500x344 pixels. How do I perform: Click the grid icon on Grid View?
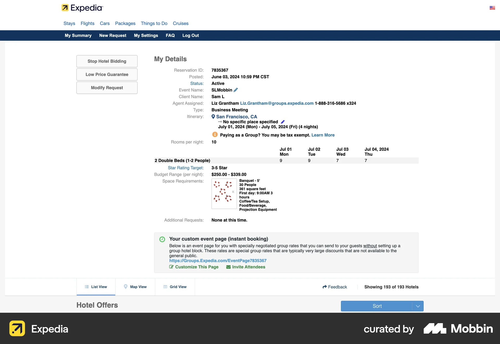pos(165,287)
